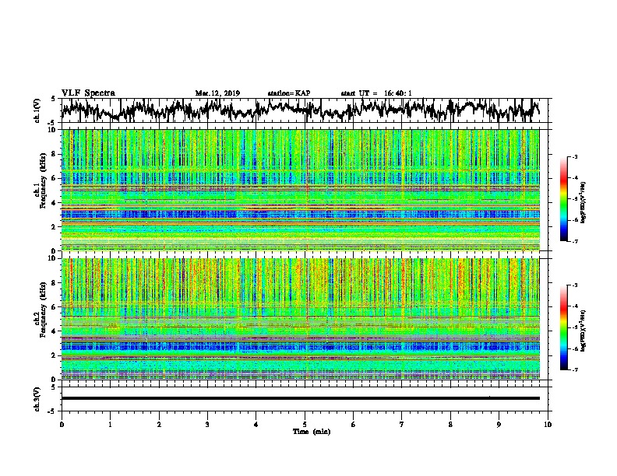Click the "VLF Spectra" plot title
Viewport: 617px width, 476px height.
point(88,93)
